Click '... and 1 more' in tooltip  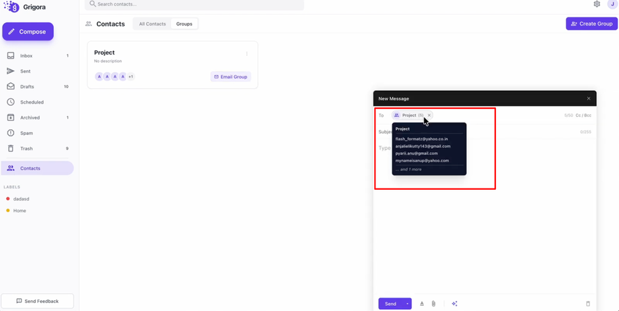(408, 170)
